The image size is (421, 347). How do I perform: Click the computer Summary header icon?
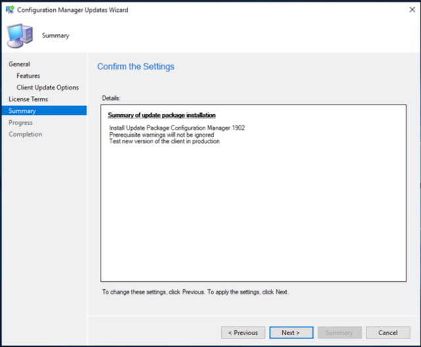point(20,35)
